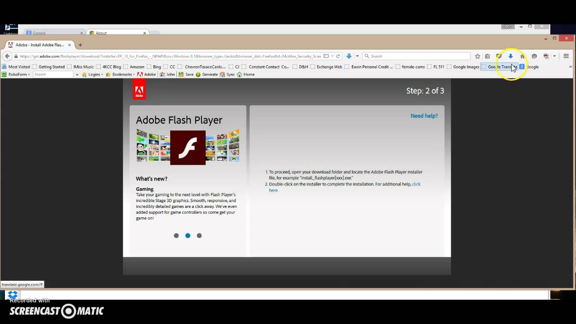Go back with the Firefox back arrow
Viewport: 576px width, 324px height.
pyautogui.click(x=7, y=56)
